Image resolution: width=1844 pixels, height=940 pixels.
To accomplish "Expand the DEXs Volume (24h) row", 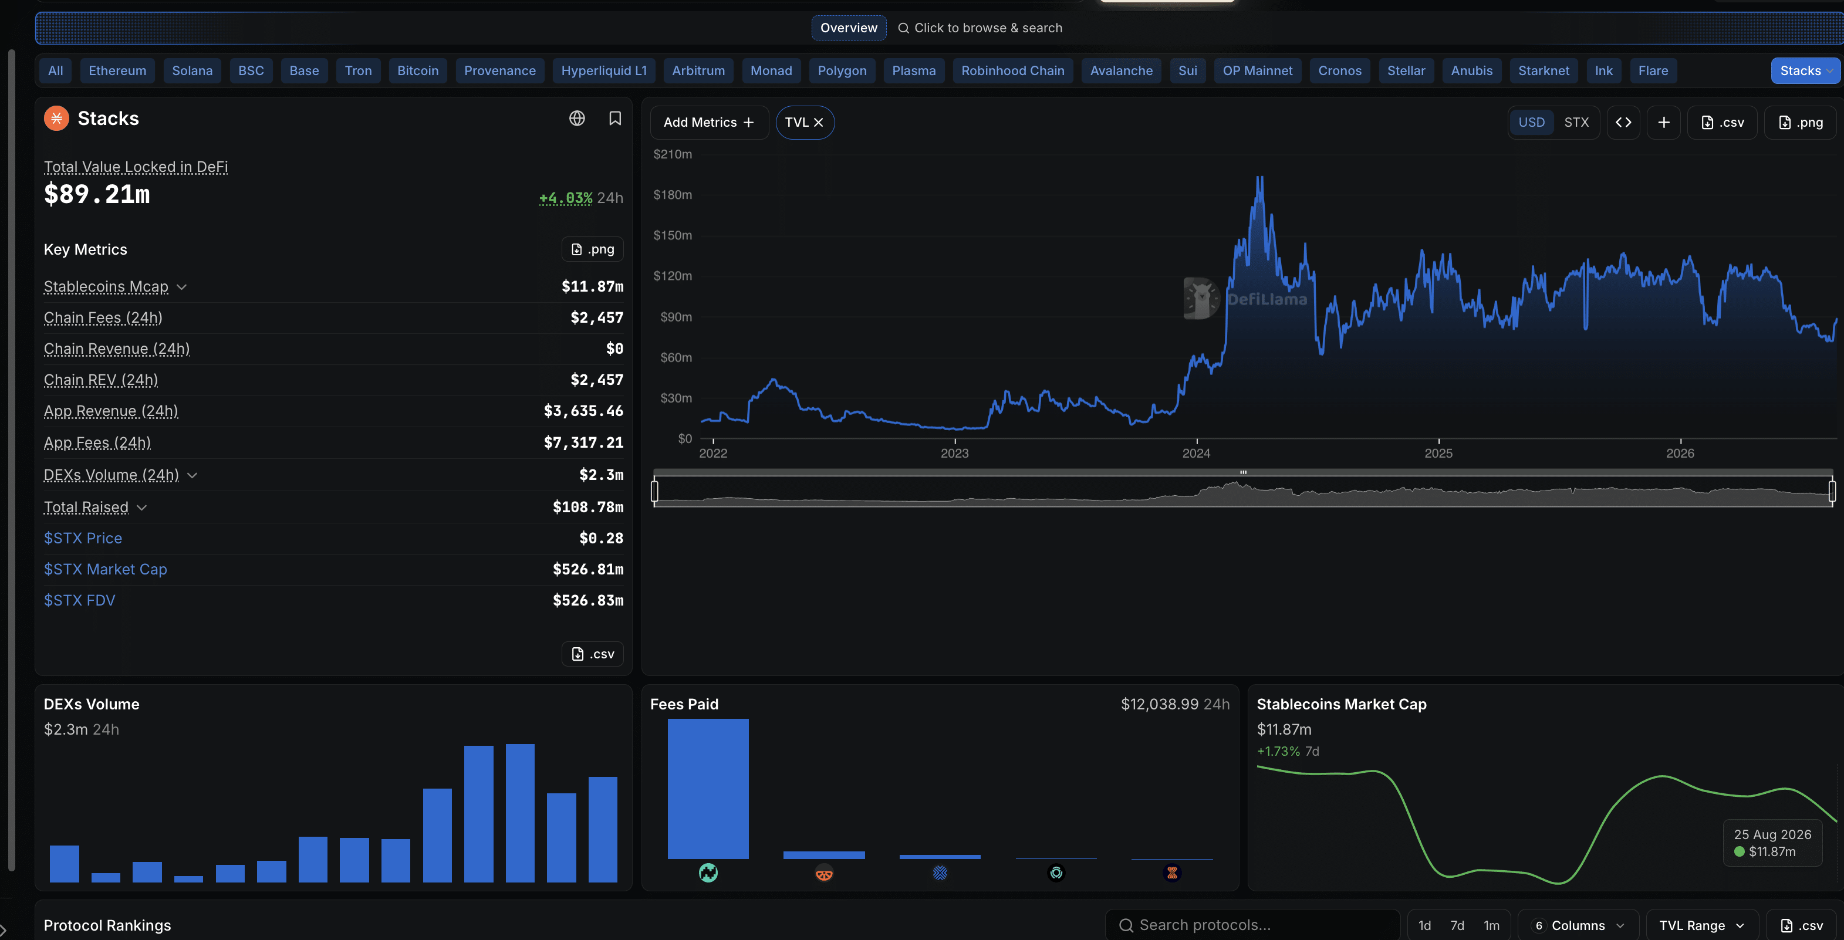I will click(192, 475).
